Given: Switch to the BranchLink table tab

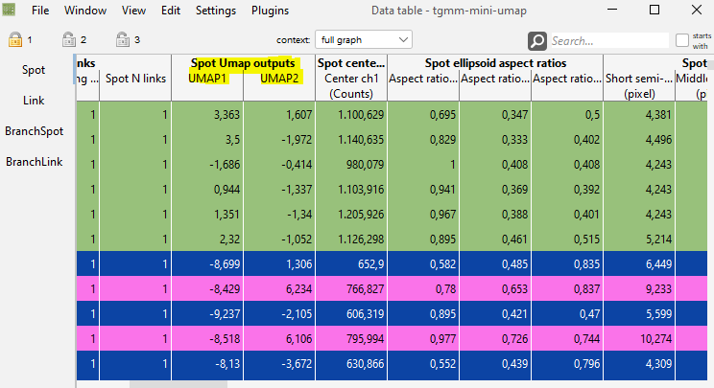Looking at the screenshot, I should pos(35,162).
